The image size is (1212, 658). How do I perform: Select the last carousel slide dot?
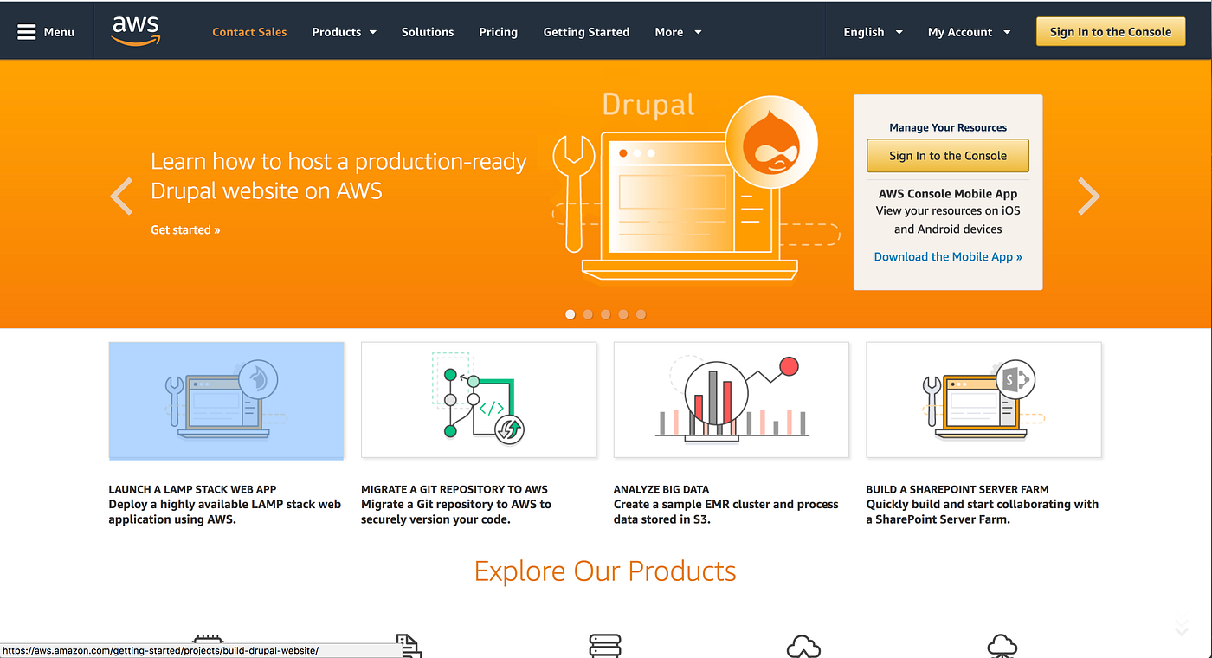(641, 314)
